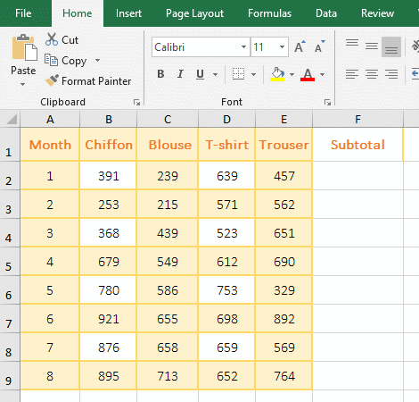Select the Subtotal header cell F1
Screen dimensions: 419x402
click(357, 145)
